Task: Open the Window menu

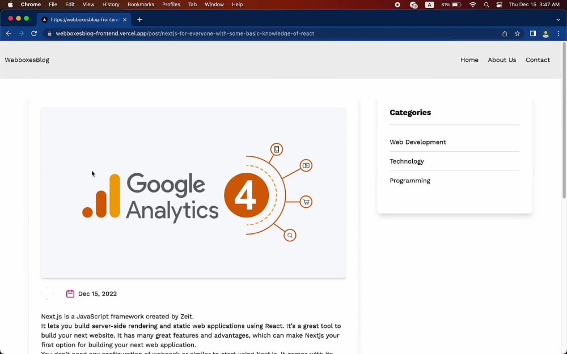Action: pos(214,5)
